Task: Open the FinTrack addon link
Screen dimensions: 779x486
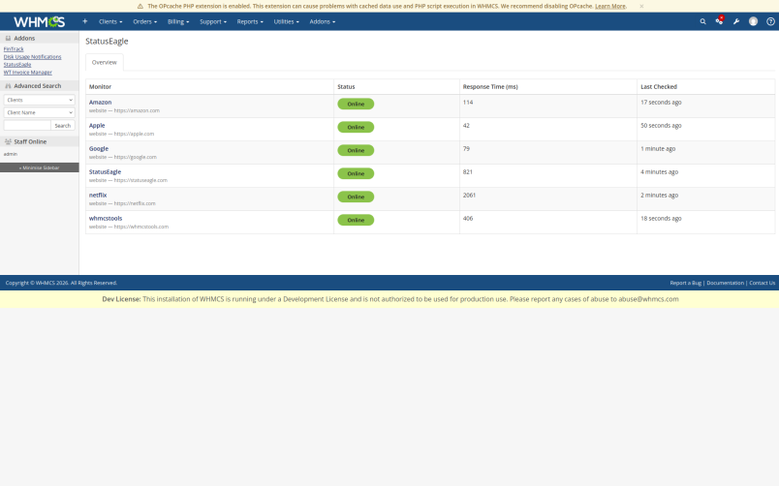Action: (x=14, y=49)
